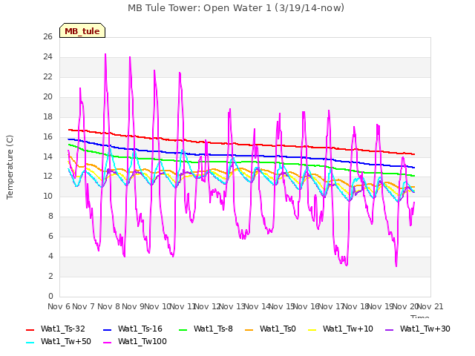Select the chart title text

pyautogui.click(x=236, y=7)
